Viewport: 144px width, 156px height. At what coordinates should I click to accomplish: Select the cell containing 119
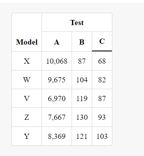point(82,98)
